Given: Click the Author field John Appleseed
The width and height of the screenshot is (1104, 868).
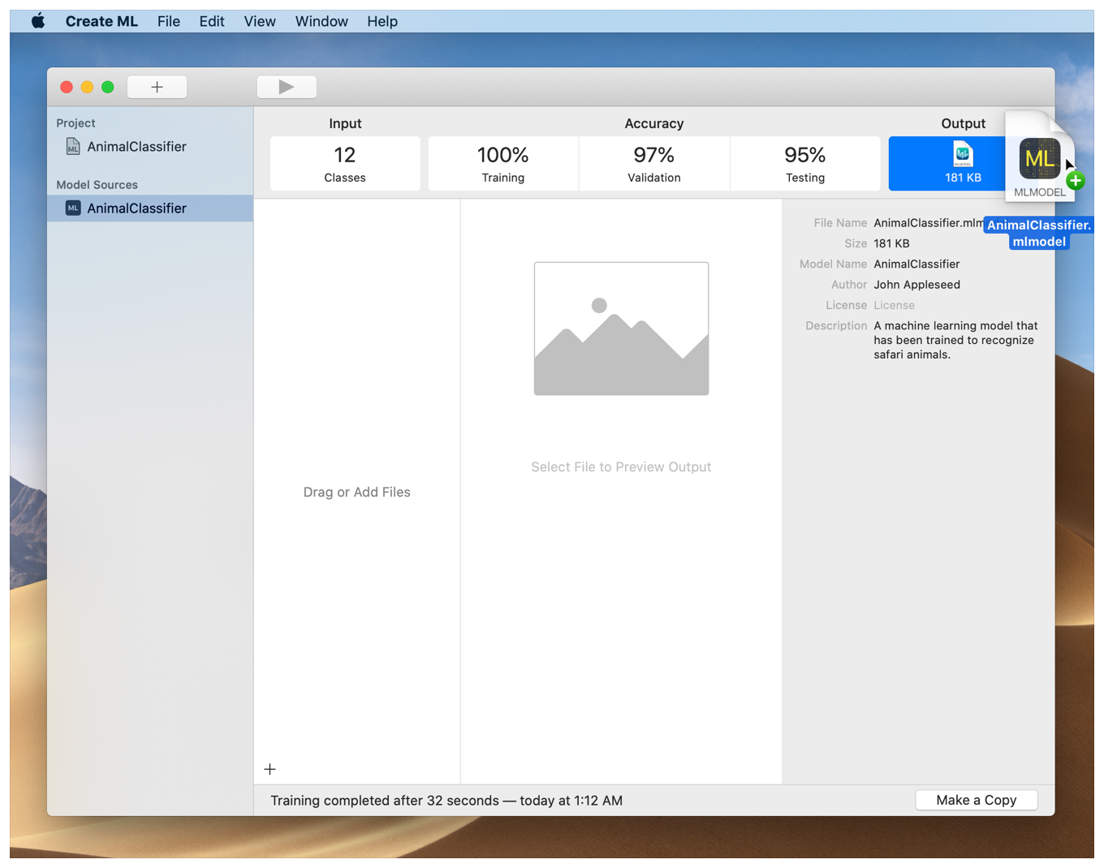Looking at the screenshot, I should pyautogui.click(x=916, y=285).
